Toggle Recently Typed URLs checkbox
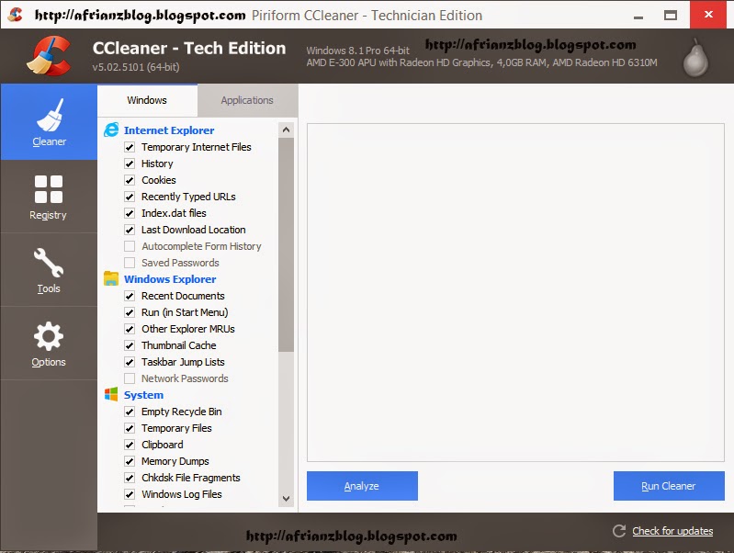The image size is (734, 553). click(130, 197)
